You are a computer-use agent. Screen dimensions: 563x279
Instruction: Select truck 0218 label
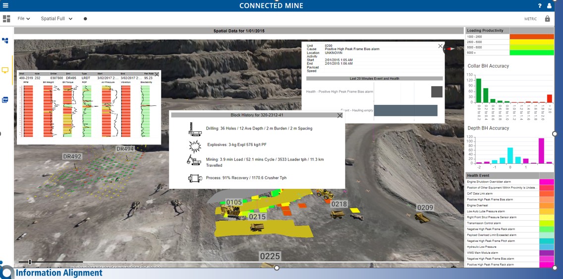pyautogui.click(x=339, y=204)
